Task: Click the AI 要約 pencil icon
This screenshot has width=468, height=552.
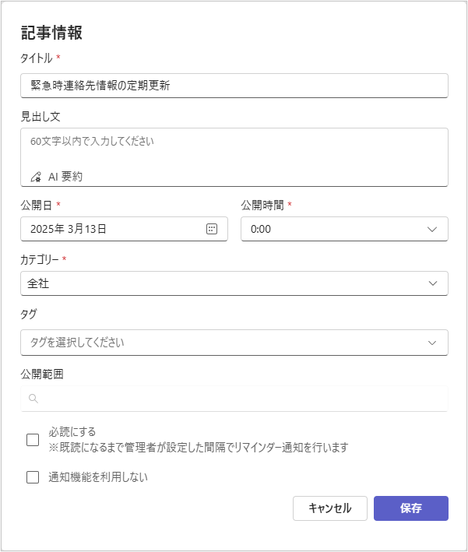Action: click(x=36, y=177)
